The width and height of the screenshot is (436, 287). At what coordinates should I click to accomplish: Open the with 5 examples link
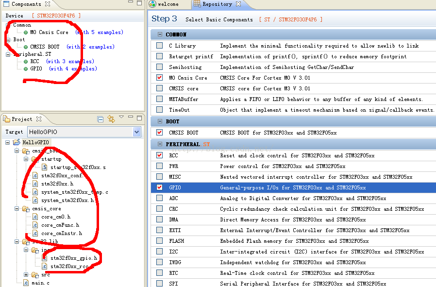(99, 32)
